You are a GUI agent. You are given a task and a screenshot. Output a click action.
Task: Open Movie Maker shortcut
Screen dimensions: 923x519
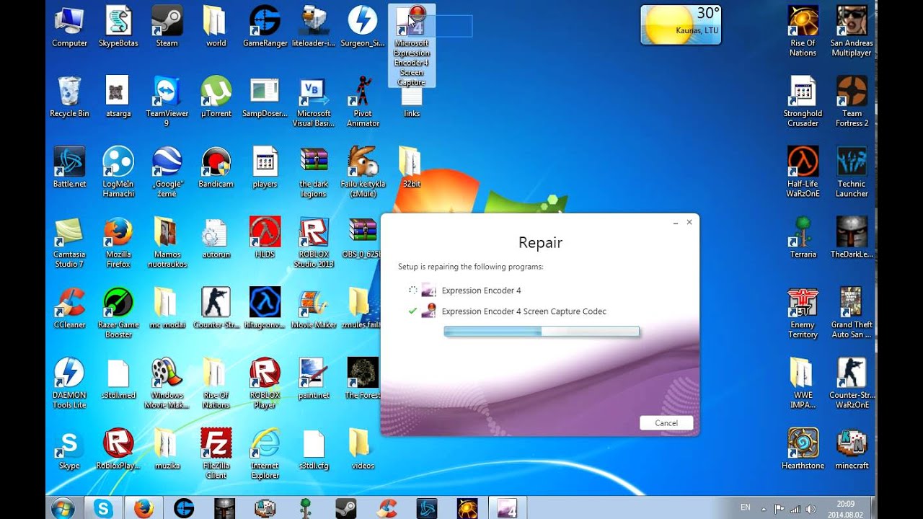314,309
